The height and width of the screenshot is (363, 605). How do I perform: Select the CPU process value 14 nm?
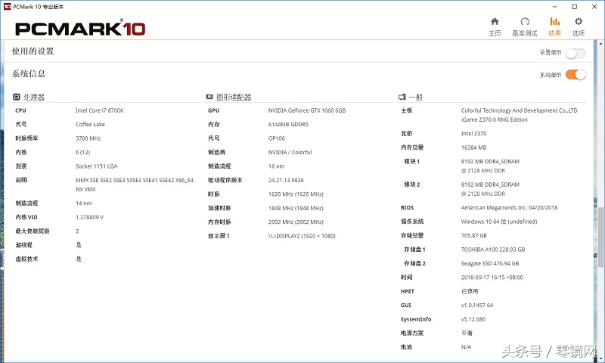(x=84, y=203)
